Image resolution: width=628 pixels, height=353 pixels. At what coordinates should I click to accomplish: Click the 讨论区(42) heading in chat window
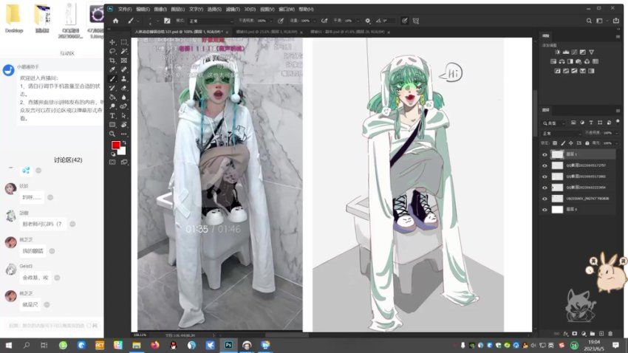(x=68, y=160)
